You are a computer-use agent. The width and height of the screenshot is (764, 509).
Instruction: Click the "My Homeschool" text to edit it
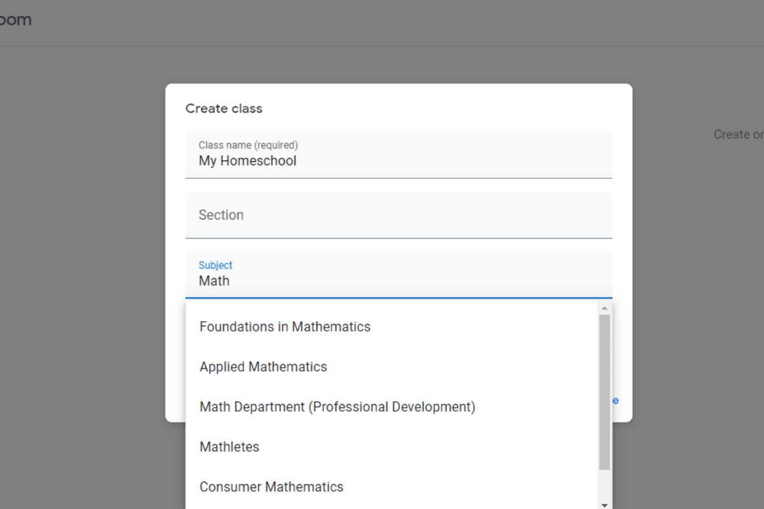coord(247,160)
